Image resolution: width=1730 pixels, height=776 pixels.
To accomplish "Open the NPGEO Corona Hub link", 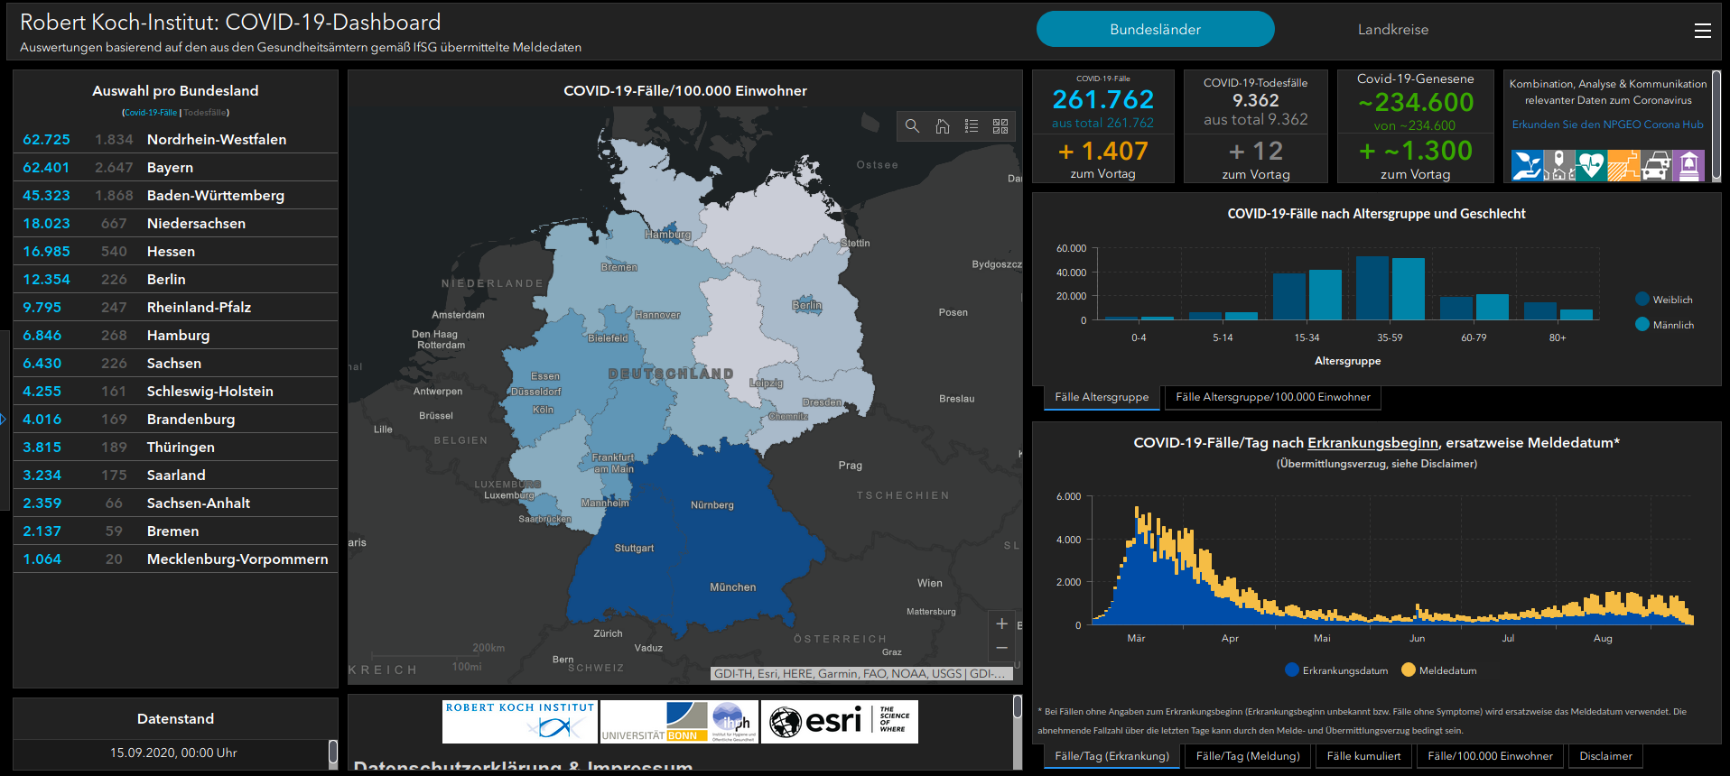I will (1607, 125).
